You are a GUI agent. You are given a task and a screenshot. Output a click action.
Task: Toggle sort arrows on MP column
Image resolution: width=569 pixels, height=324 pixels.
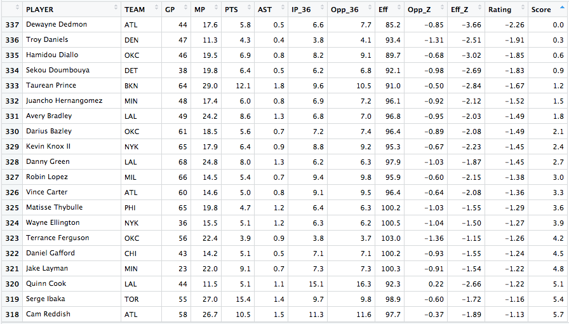[217, 9]
